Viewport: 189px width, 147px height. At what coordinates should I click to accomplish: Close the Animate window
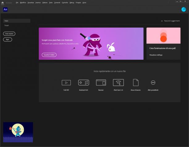(x=185, y=1)
